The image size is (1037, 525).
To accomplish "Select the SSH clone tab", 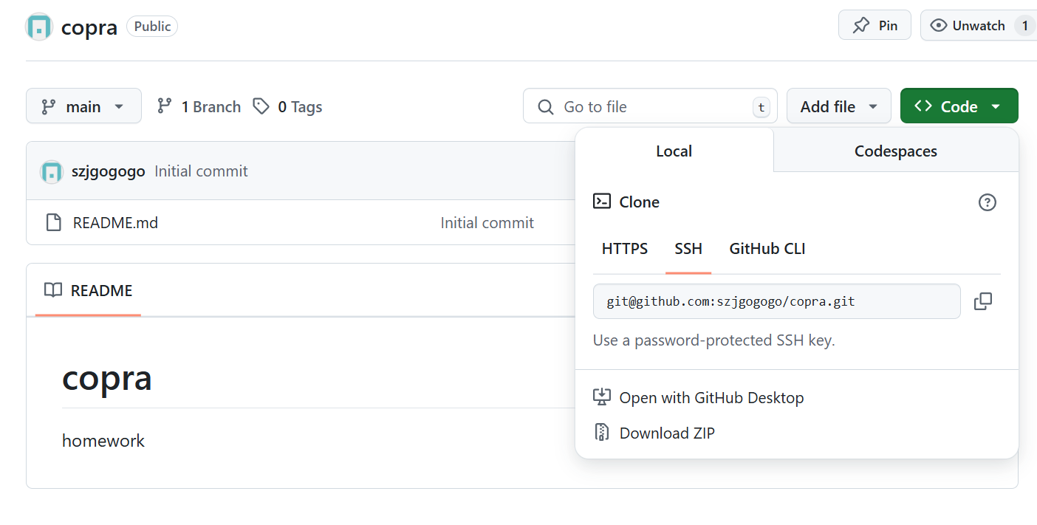I will 688,249.
